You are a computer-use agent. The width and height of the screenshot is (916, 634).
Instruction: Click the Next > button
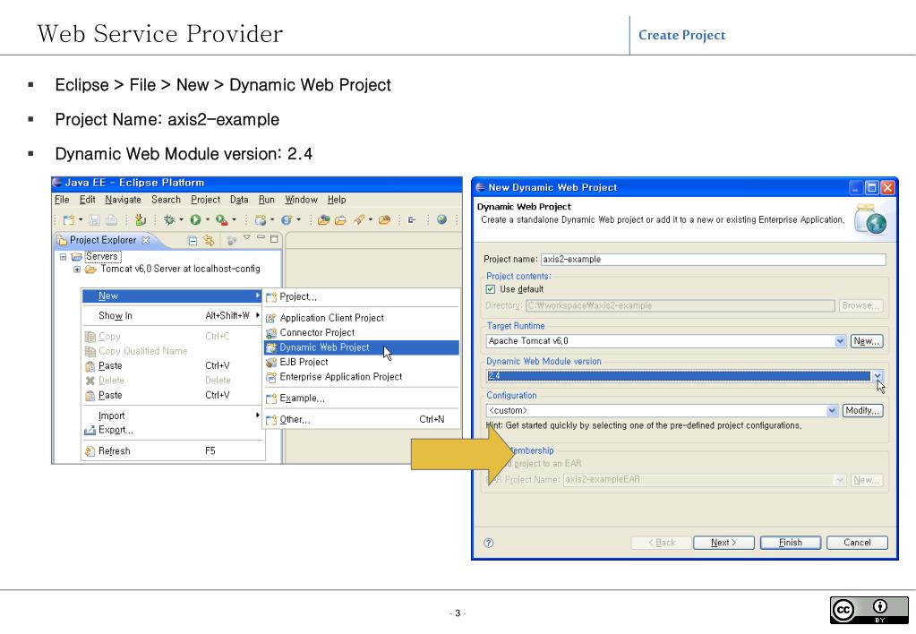pos(723,543)
